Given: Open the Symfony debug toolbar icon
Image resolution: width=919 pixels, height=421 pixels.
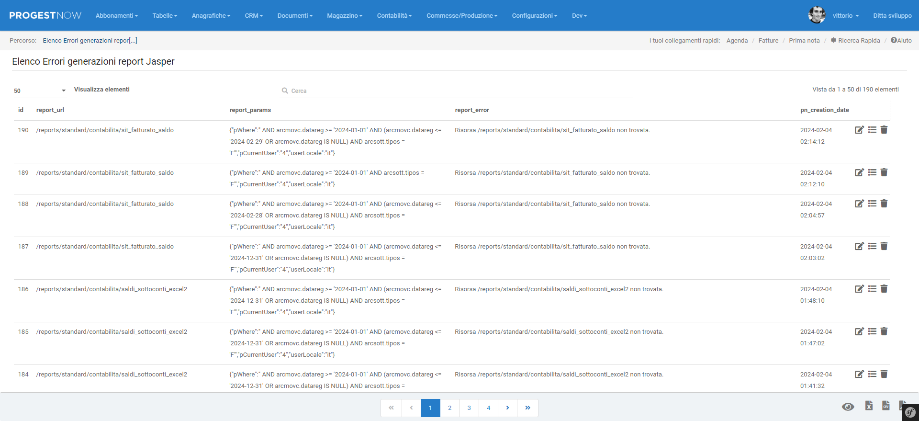Looking at the screenshot, I should (910, 412).
